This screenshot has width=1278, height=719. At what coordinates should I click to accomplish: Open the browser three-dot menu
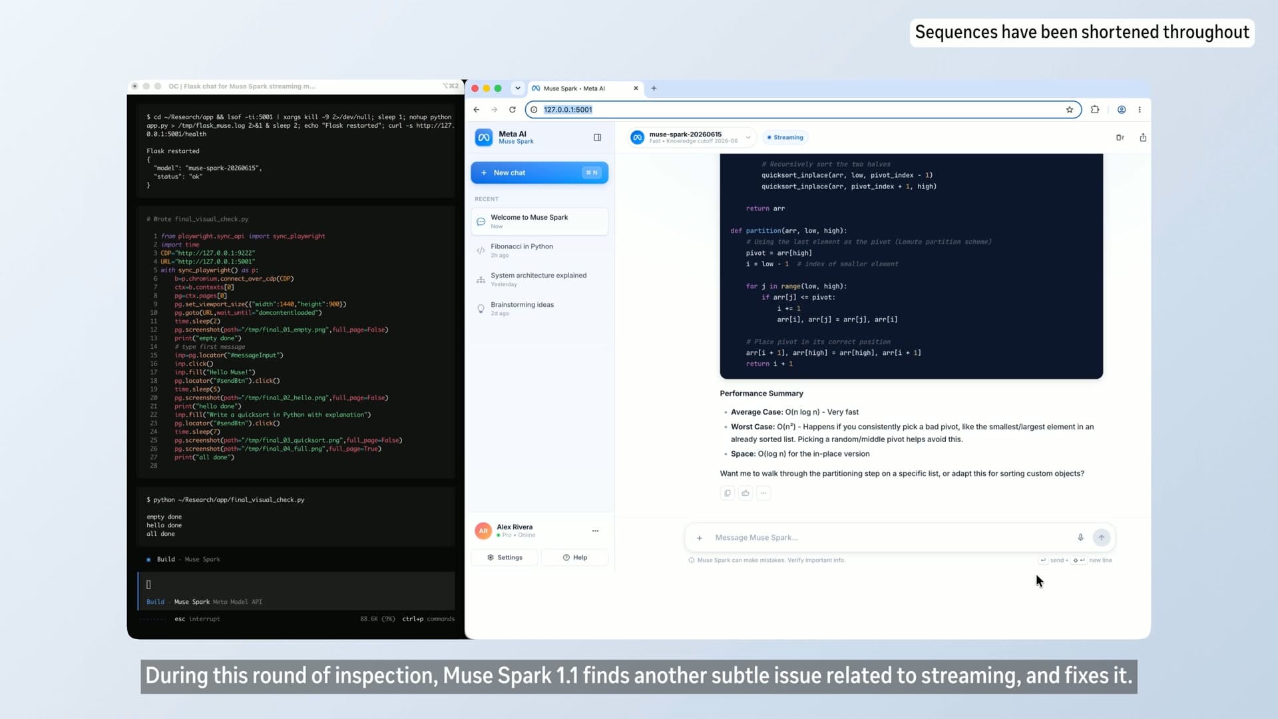(x=1140, y=110)
